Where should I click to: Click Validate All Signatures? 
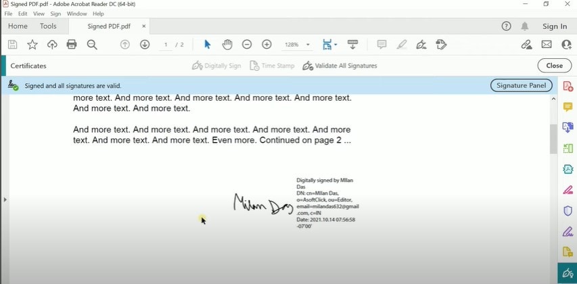340,66
